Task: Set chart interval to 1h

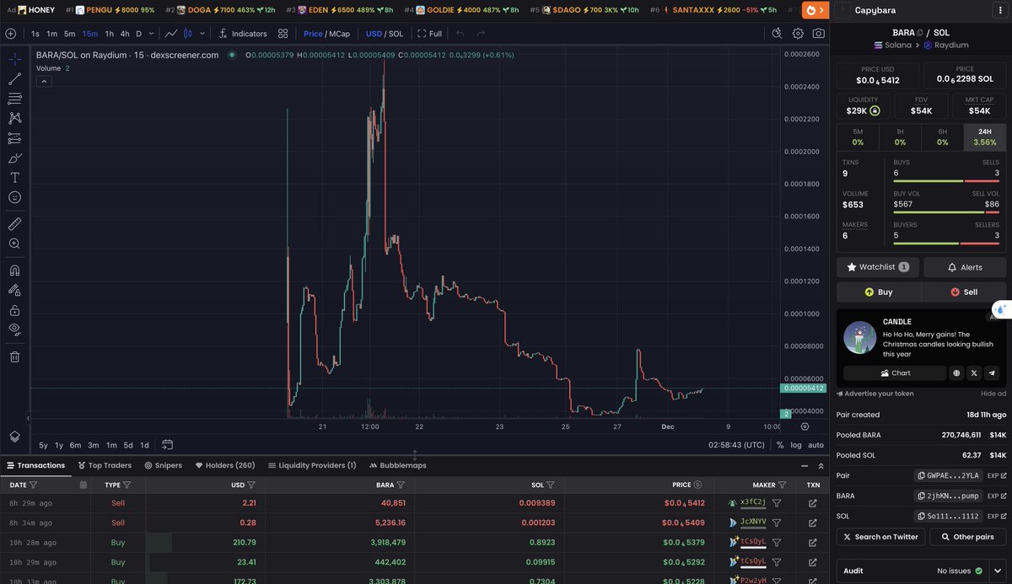Action: (109, 34)
